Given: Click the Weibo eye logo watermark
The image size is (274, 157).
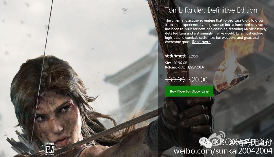Looking at the screenshot, I should [217, 138].
